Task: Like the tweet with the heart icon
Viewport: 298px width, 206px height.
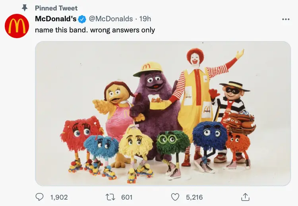Action: click(x=175, y=197)
